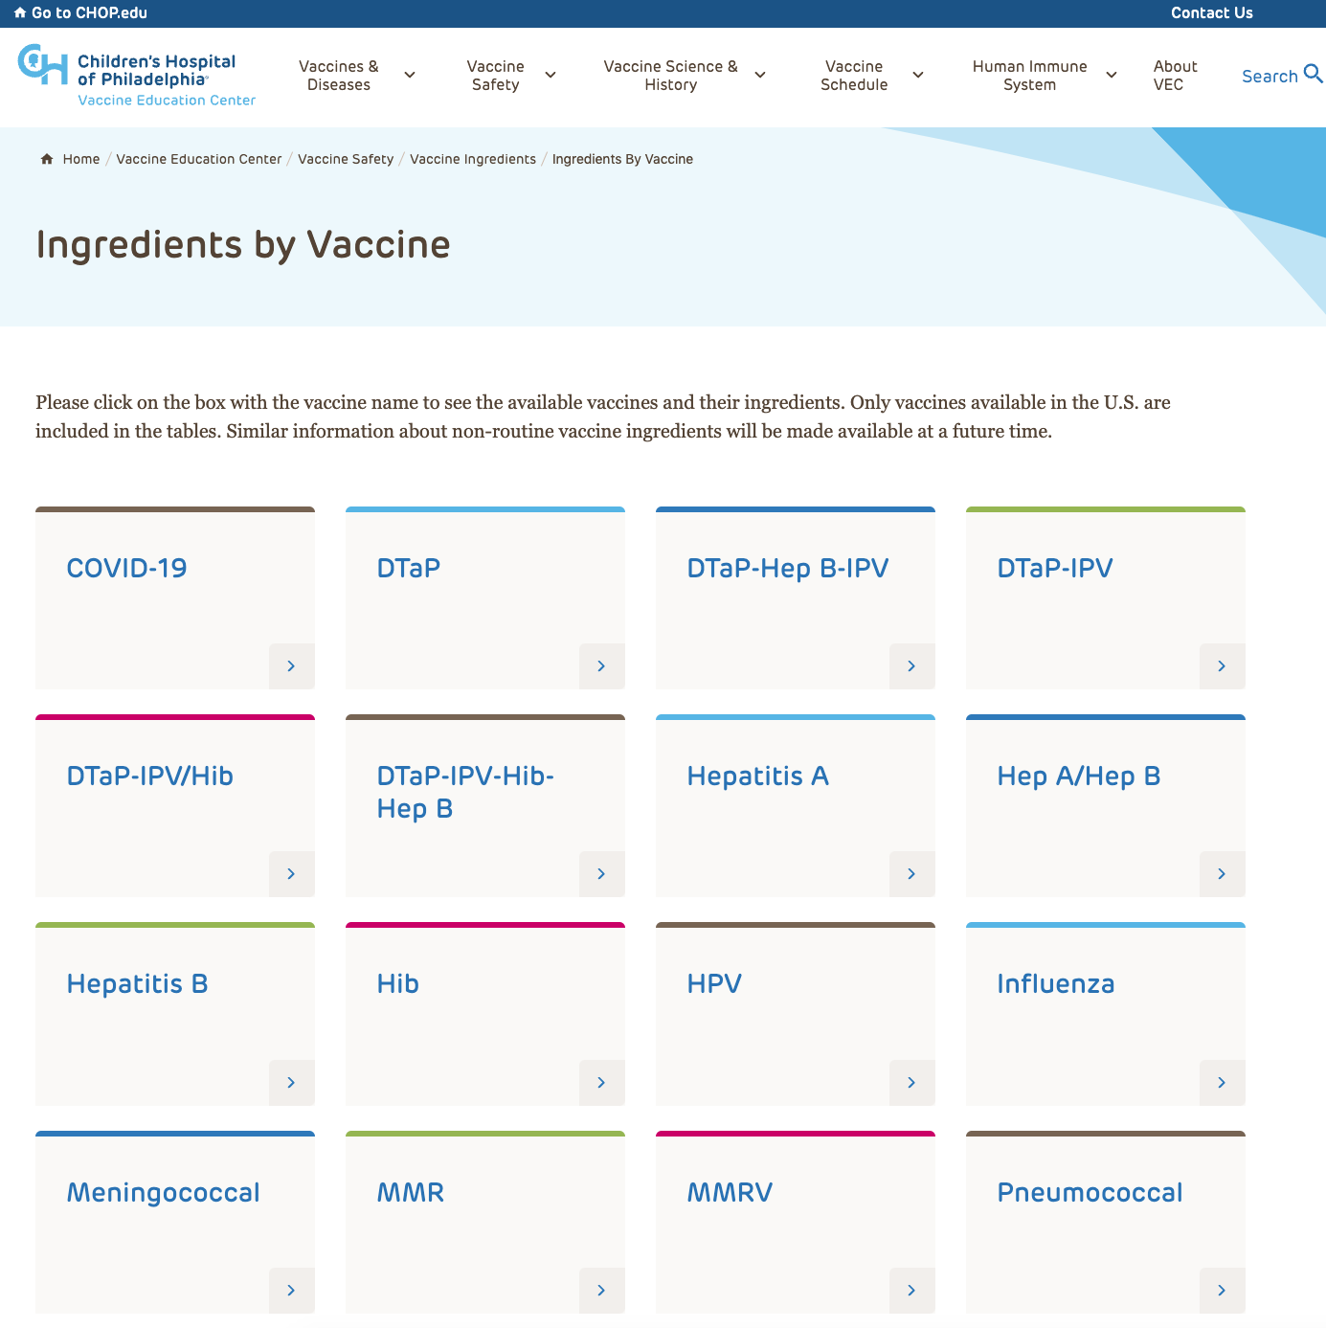This screenshot has width=1326, height=1328.
Task: Click the arrow icon on the Influenza card
Action: tap(1223, 1083)
